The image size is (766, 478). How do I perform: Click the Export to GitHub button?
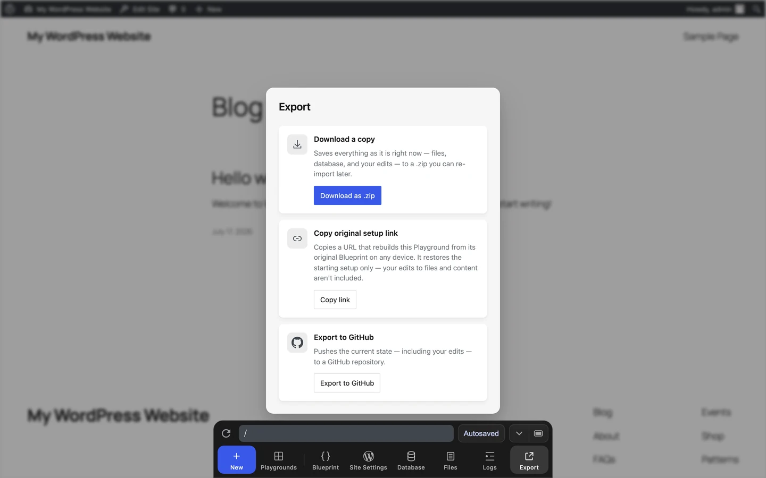(x=347, y=383)
